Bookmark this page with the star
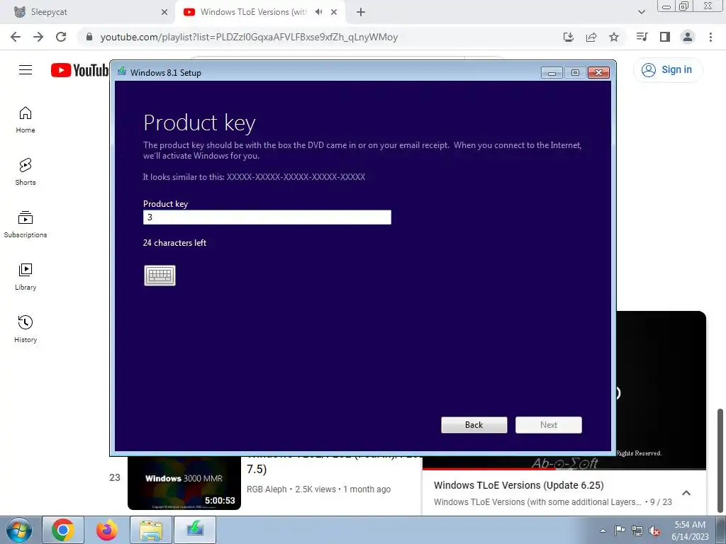 pos(614,37)
